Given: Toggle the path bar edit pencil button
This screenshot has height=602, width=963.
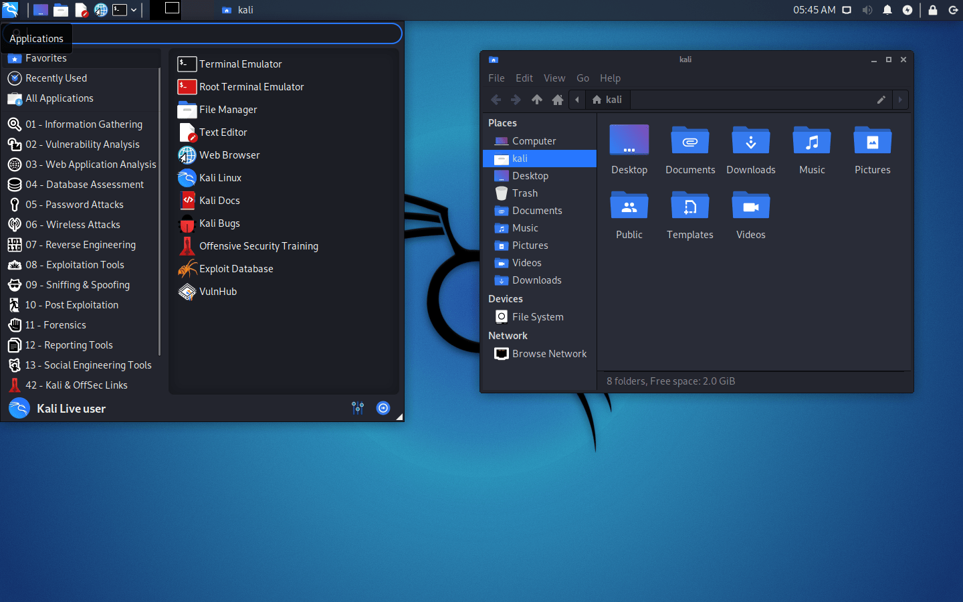Looking at the screenshot, I should 881,100.
